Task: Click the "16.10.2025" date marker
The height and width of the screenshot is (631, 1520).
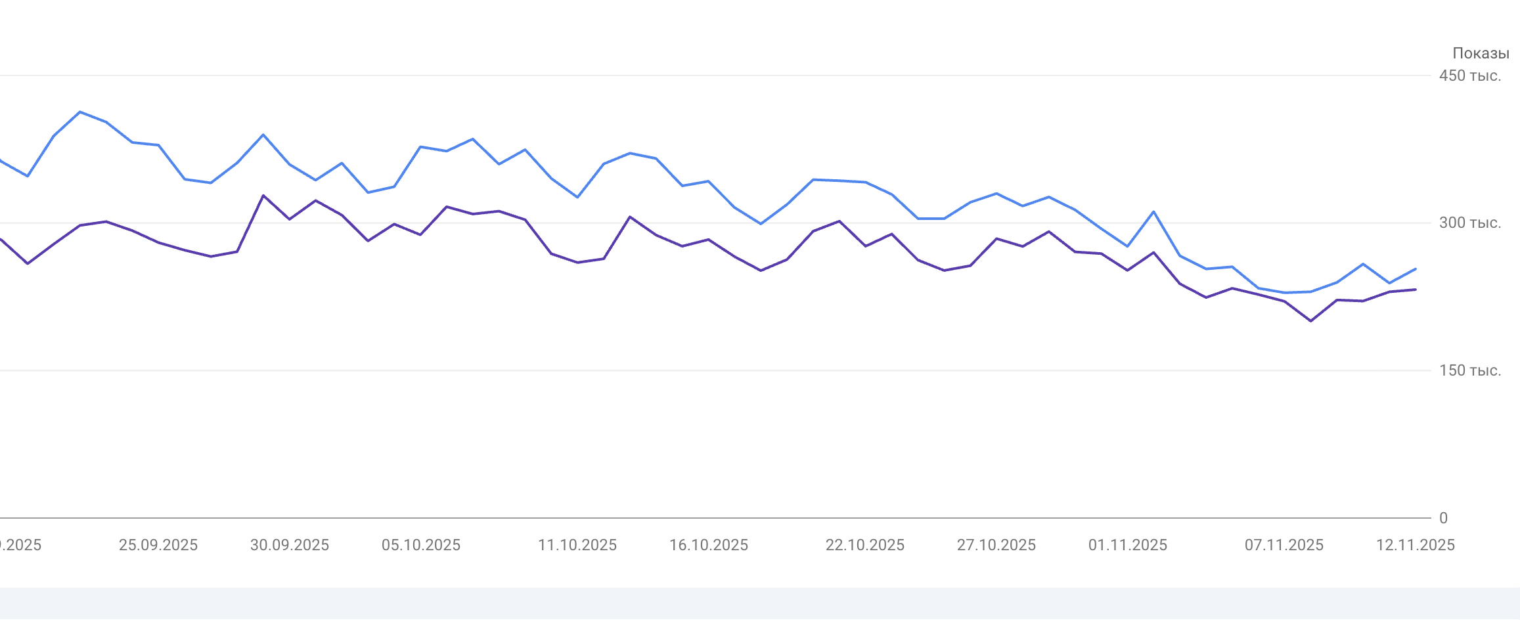Action: (x=709, y=545)
